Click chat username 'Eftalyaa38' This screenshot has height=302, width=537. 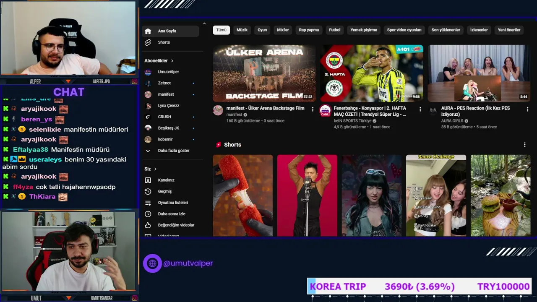point(31,150)
